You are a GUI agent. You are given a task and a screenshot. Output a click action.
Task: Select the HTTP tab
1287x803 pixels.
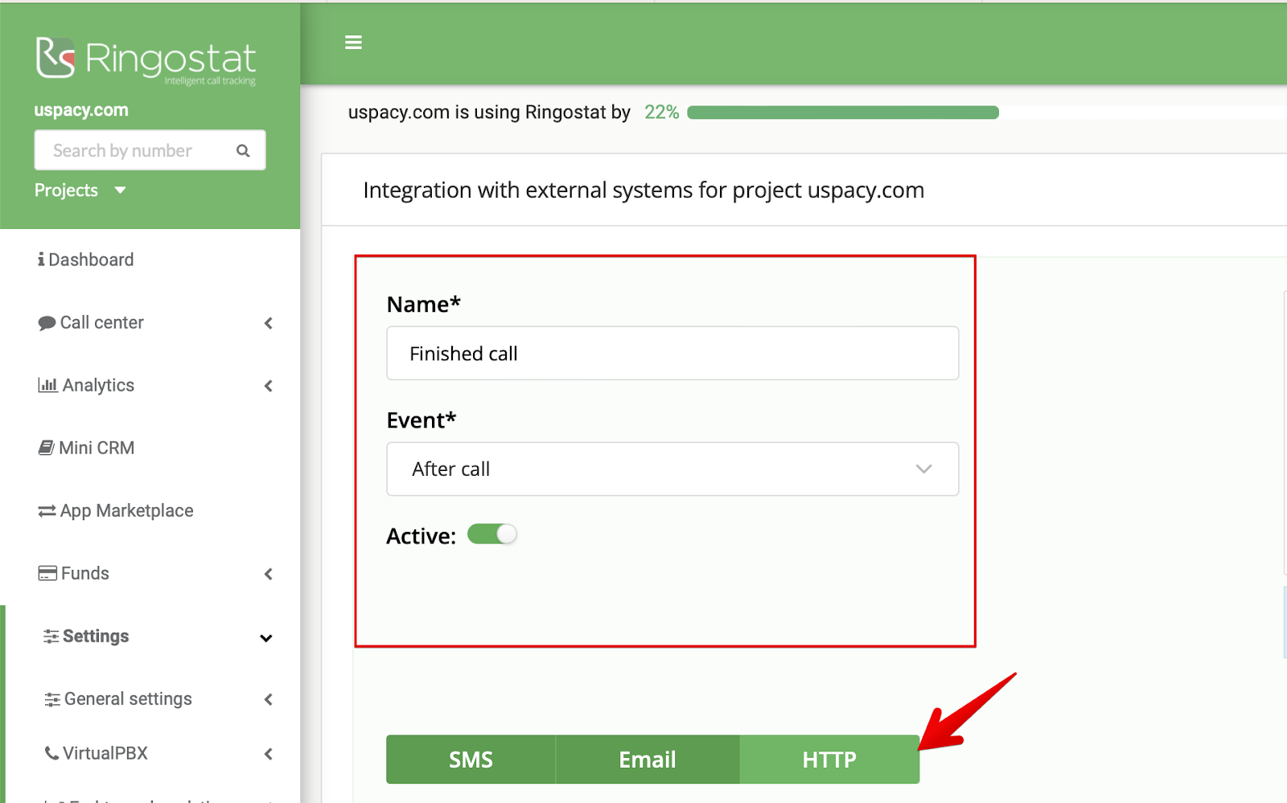(x=829, y=760)
